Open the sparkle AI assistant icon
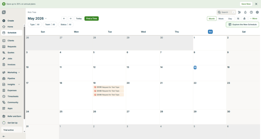Image resolution: width=261 pixels, height=139 pixels. pyautogui.click(x=239, y=12)
